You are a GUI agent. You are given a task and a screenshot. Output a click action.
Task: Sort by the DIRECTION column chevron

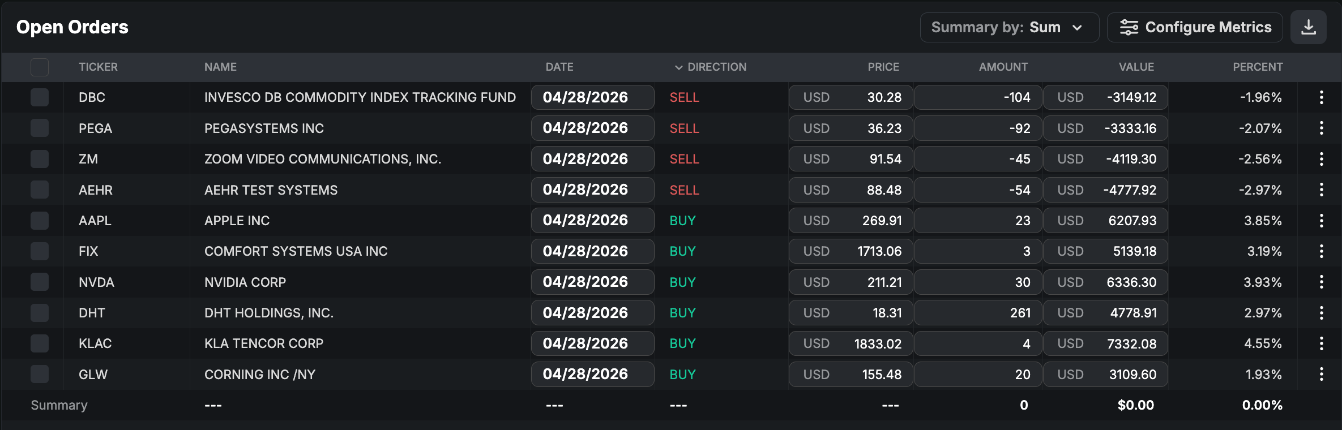tap(678, 67)
